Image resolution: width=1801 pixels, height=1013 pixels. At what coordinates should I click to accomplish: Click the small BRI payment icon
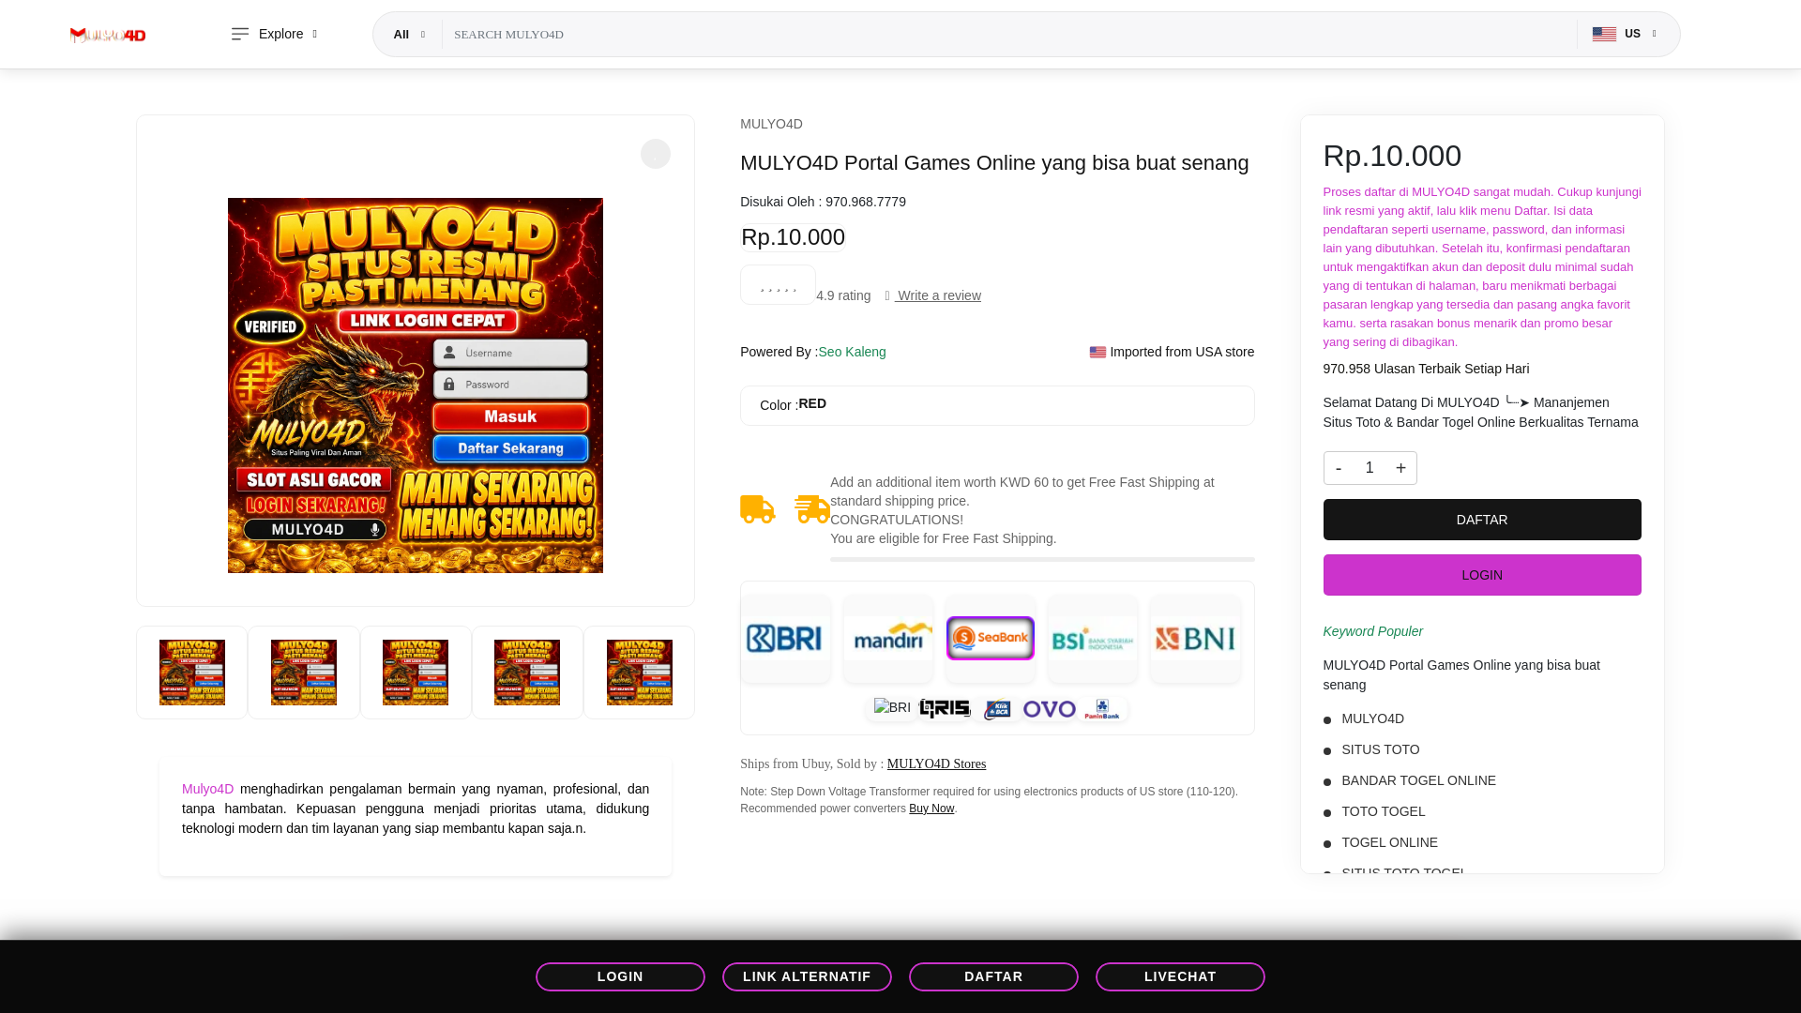[x=892, y=708]
